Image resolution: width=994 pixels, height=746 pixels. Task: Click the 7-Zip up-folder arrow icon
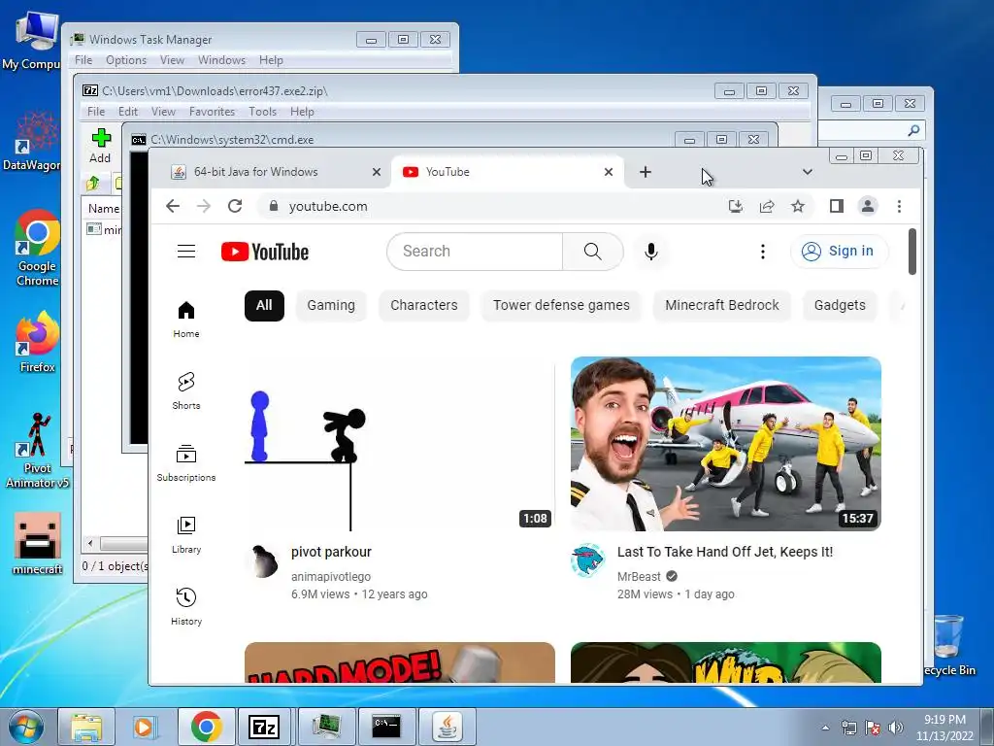[92, 184]
